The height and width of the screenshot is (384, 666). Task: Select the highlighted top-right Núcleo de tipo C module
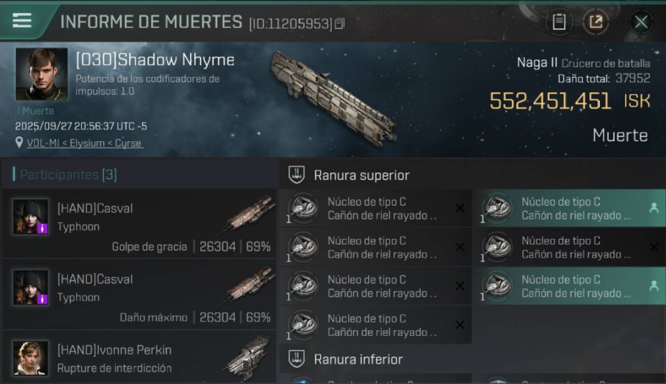click(x=570, y=208)
